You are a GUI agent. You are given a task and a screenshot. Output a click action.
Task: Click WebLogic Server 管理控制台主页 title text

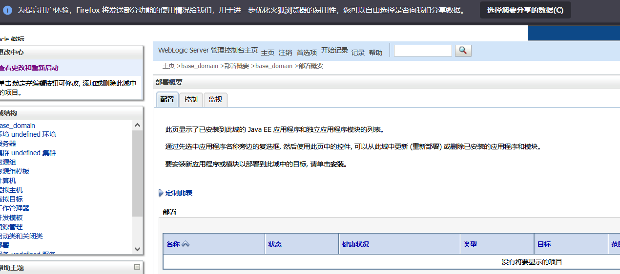coord(208,50)
